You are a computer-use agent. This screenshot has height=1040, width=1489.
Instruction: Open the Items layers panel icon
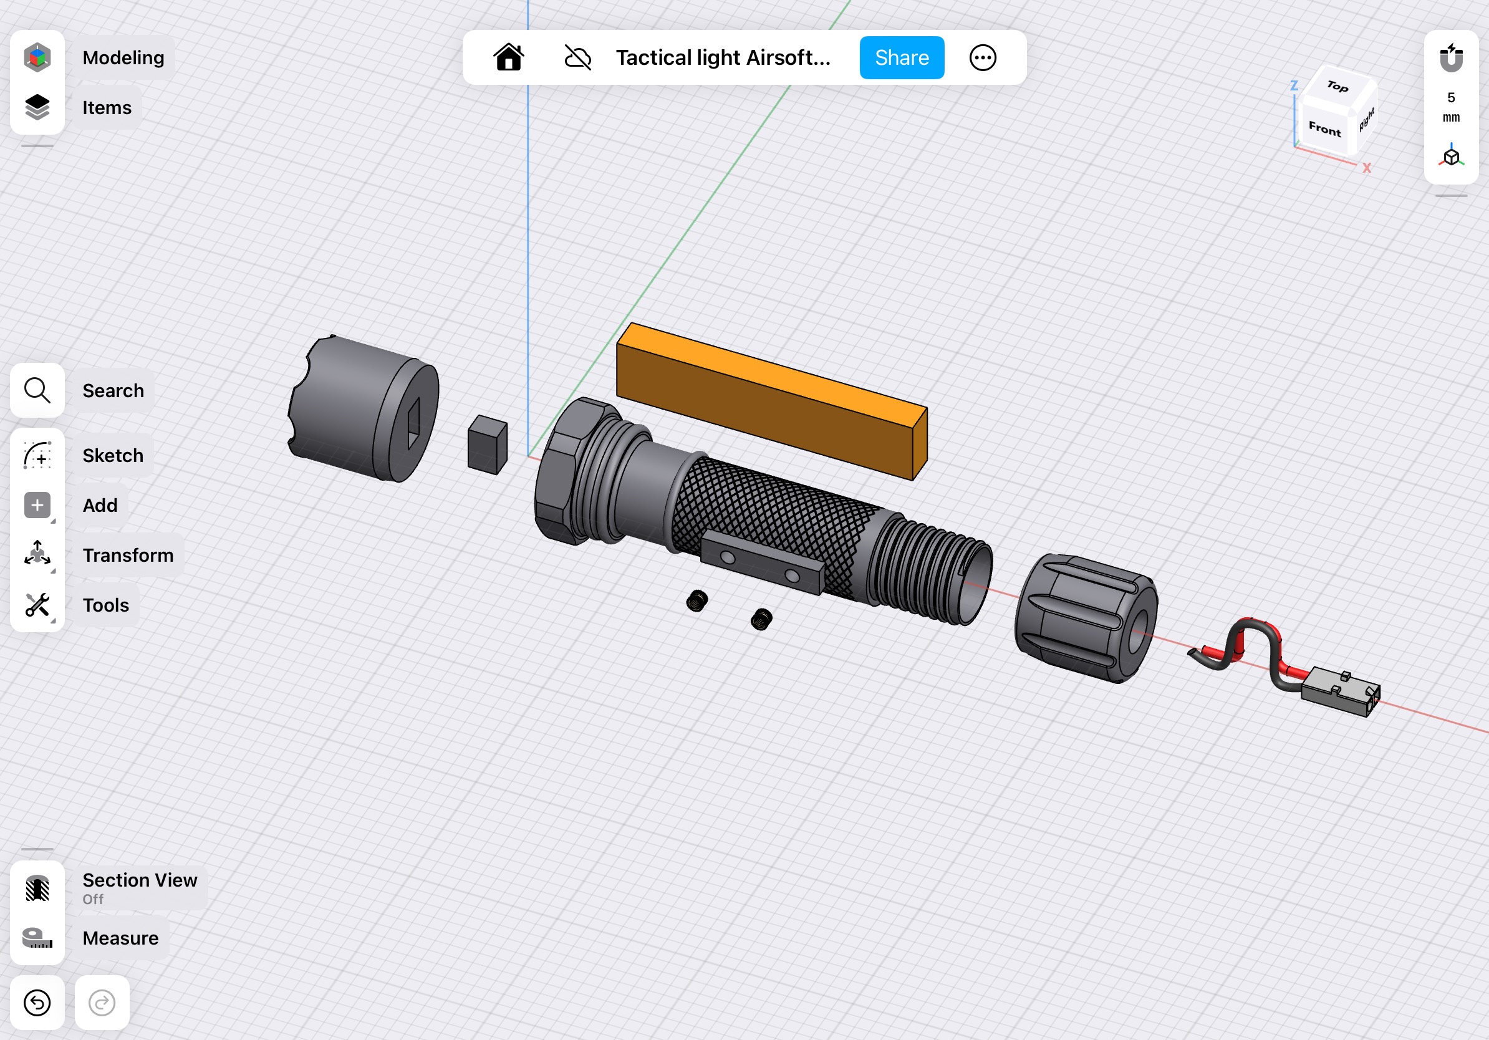[x=37, y=108]
